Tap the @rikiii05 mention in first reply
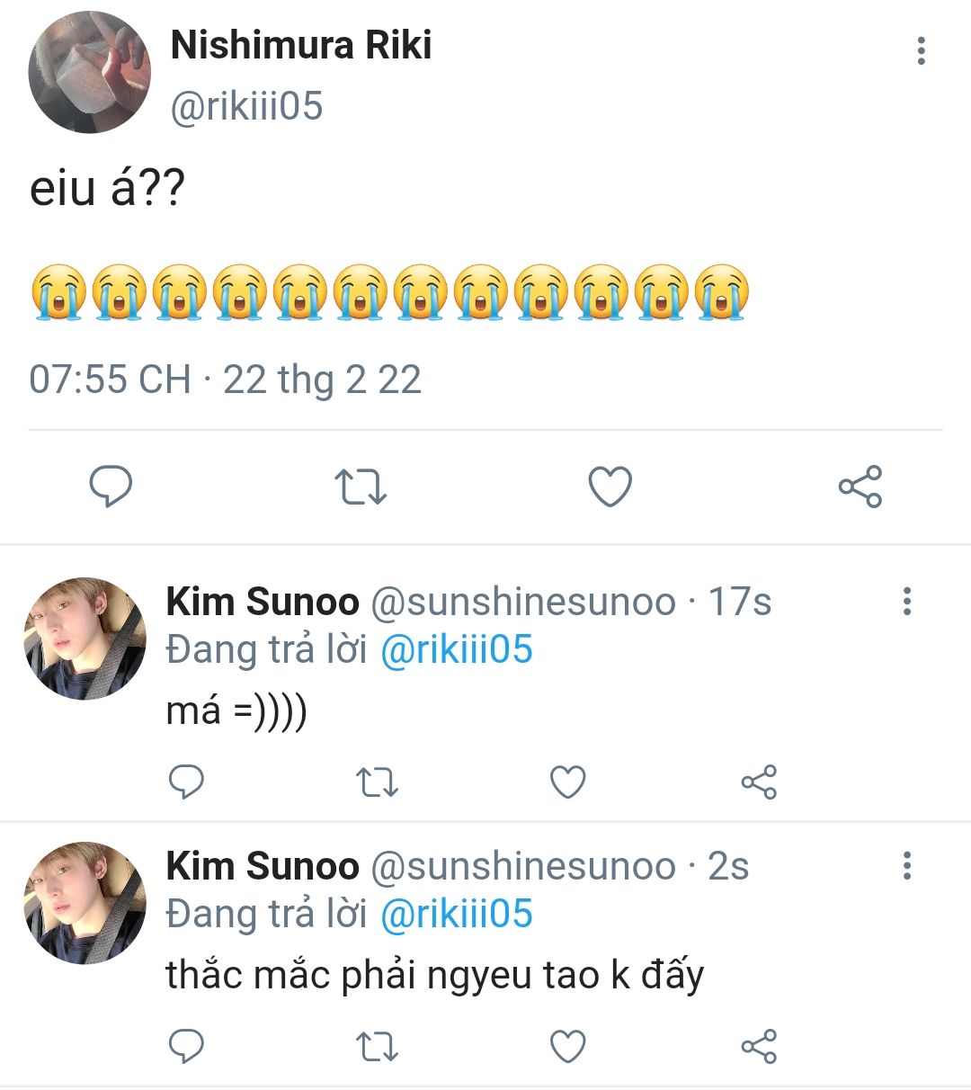This screenshot has height=1090, width=971. click(x=457, y=649)
